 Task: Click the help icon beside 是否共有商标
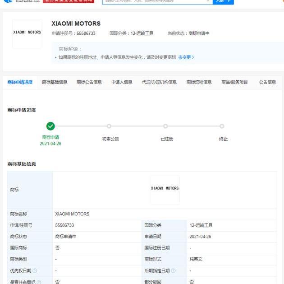[39, 282]
